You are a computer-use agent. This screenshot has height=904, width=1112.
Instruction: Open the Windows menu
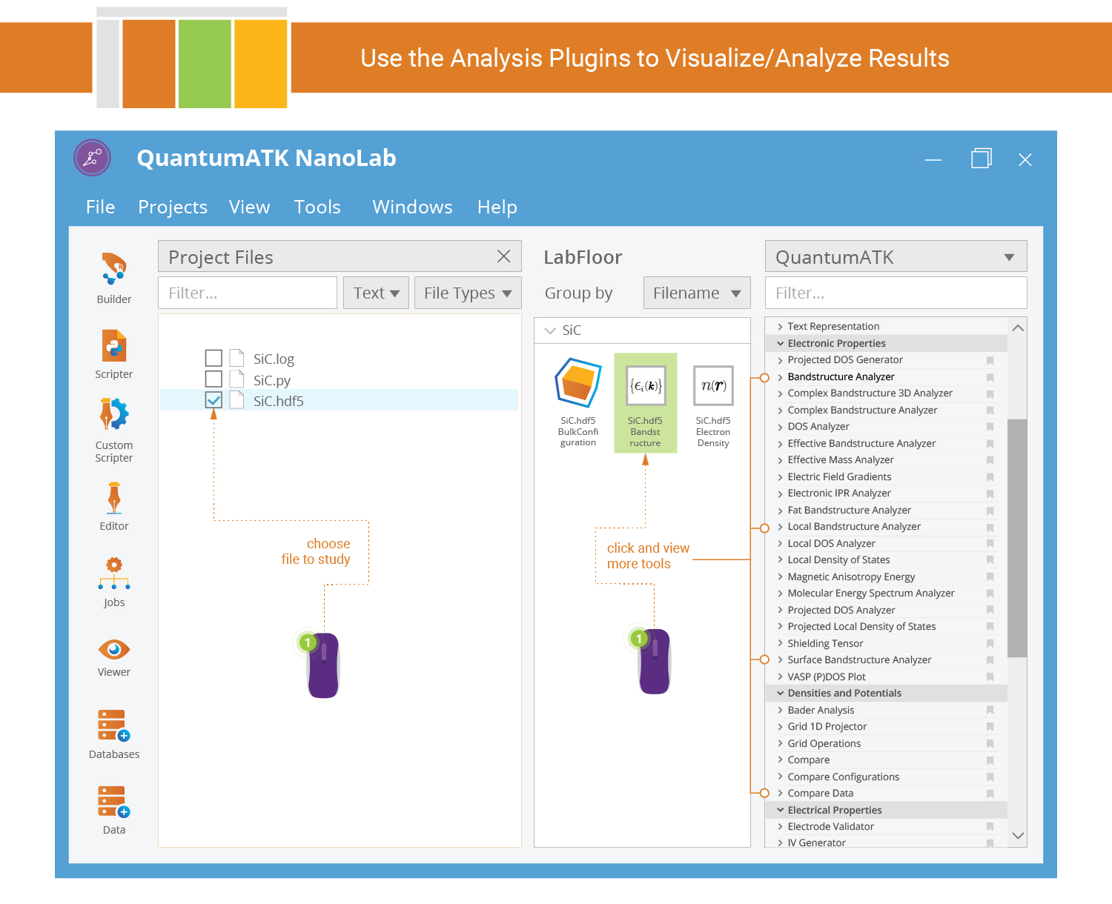click(412, 207)
